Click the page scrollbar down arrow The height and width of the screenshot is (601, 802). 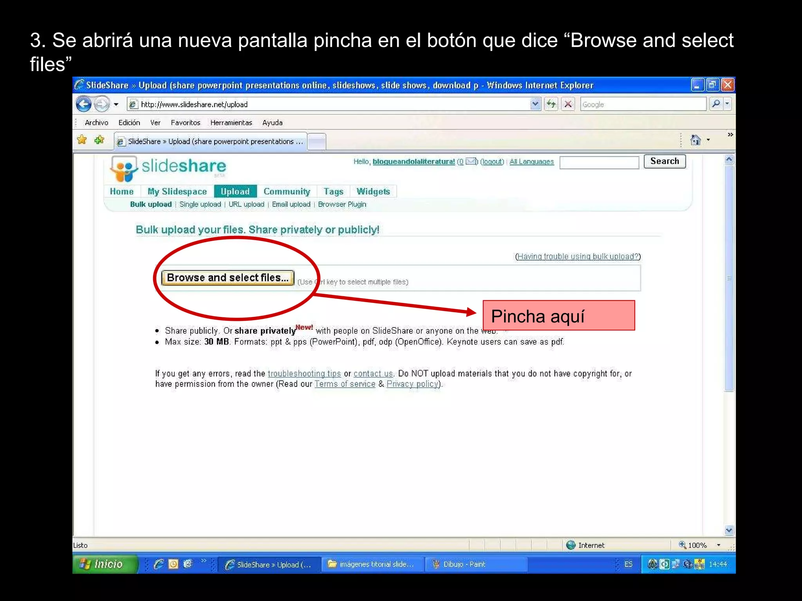(729, 530)
